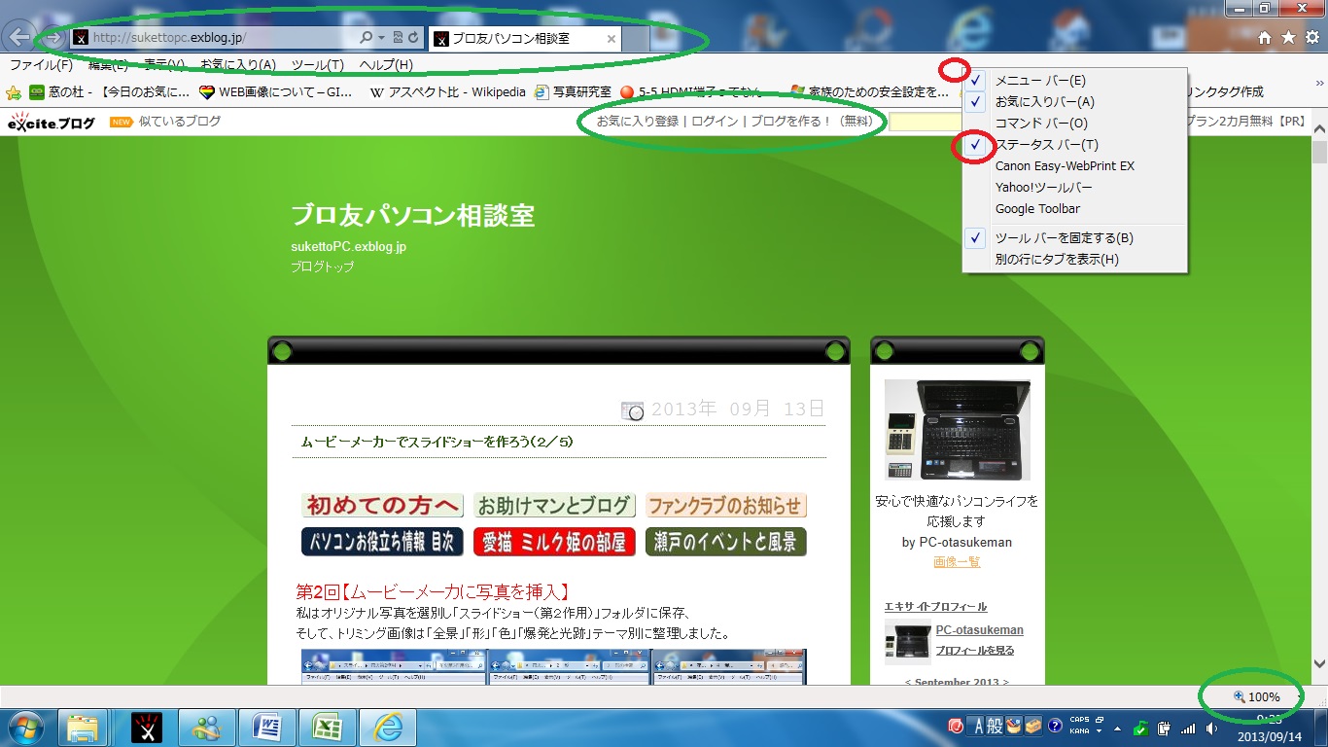
Task: Open the Windows Start button
Action: [25, 728]
